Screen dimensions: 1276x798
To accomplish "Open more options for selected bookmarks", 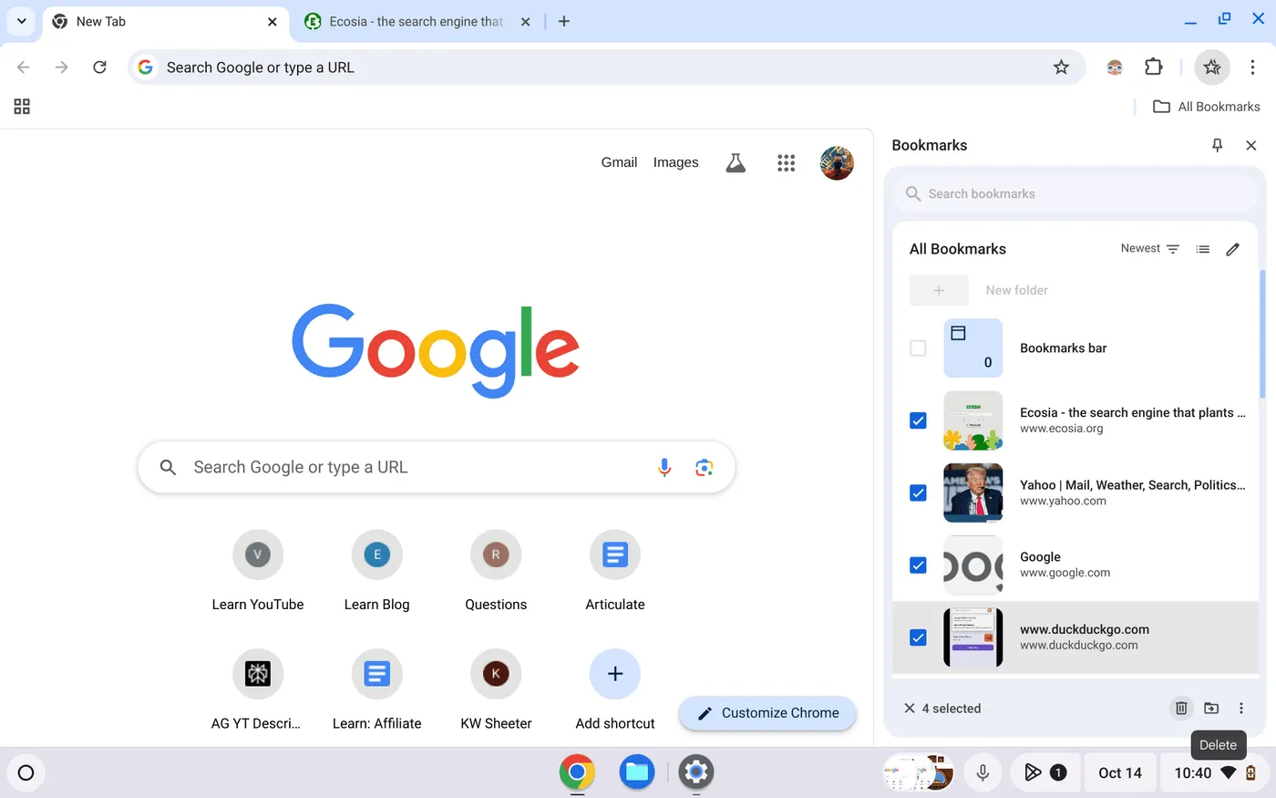I will (1240, 708).
